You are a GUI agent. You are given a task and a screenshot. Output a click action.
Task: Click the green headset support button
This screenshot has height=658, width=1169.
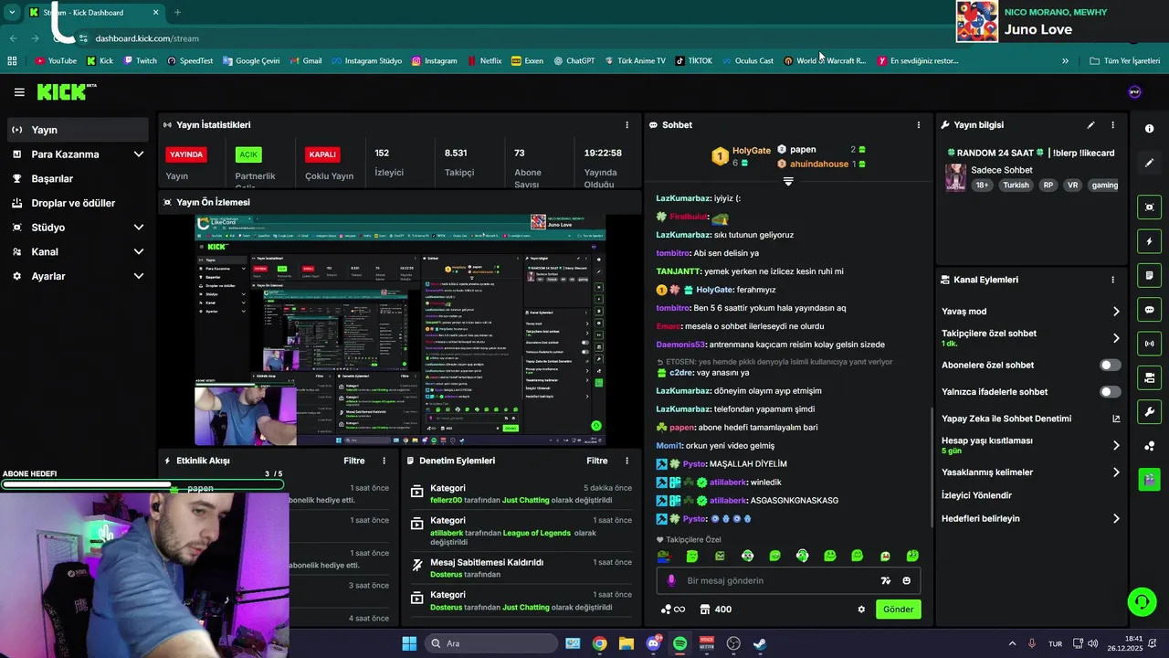coord(1142,601)
